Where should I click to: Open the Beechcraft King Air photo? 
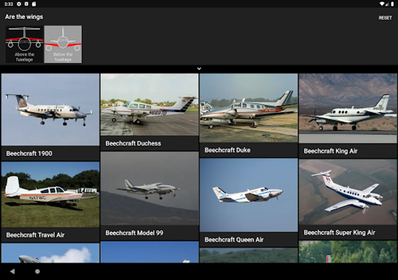348,108
